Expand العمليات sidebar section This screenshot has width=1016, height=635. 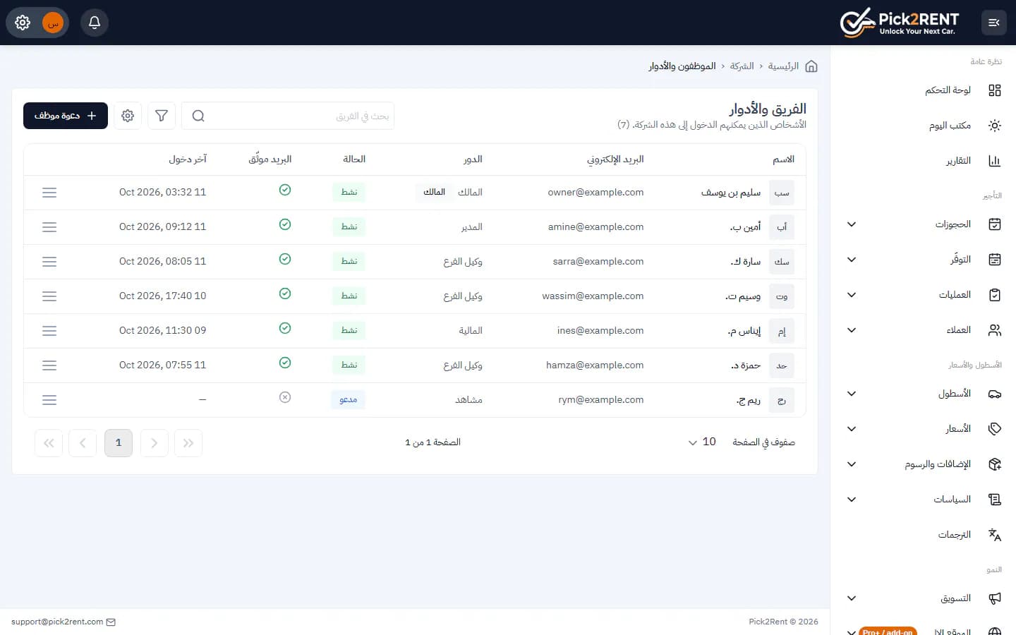pyautogui.click(x=852, y=295)
